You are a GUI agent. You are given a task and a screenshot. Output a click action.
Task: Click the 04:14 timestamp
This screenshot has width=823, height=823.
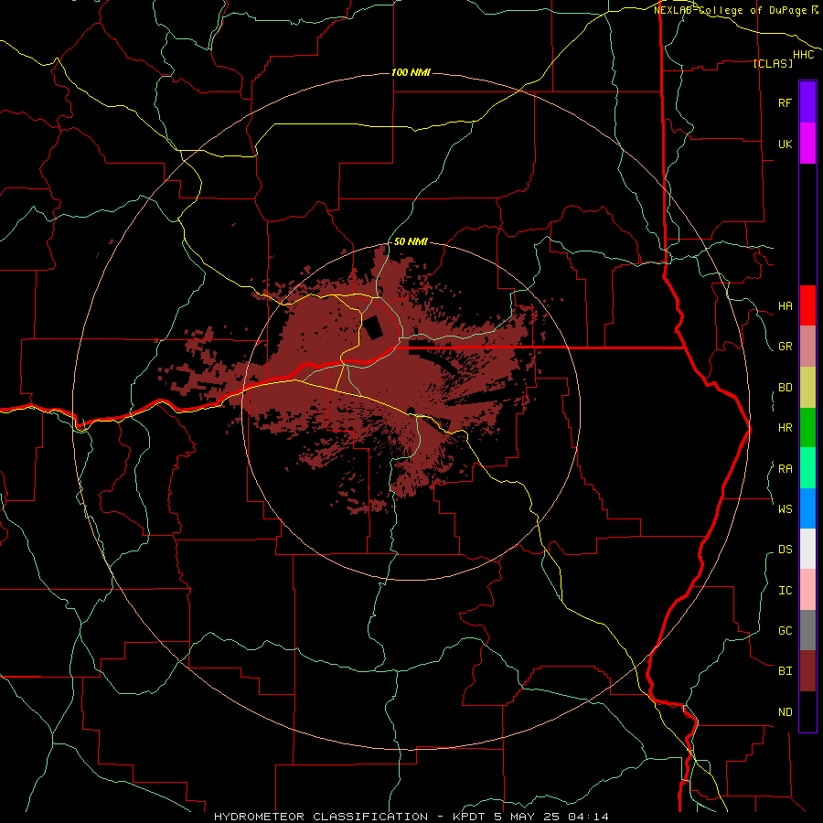click(x=587, y=817)
